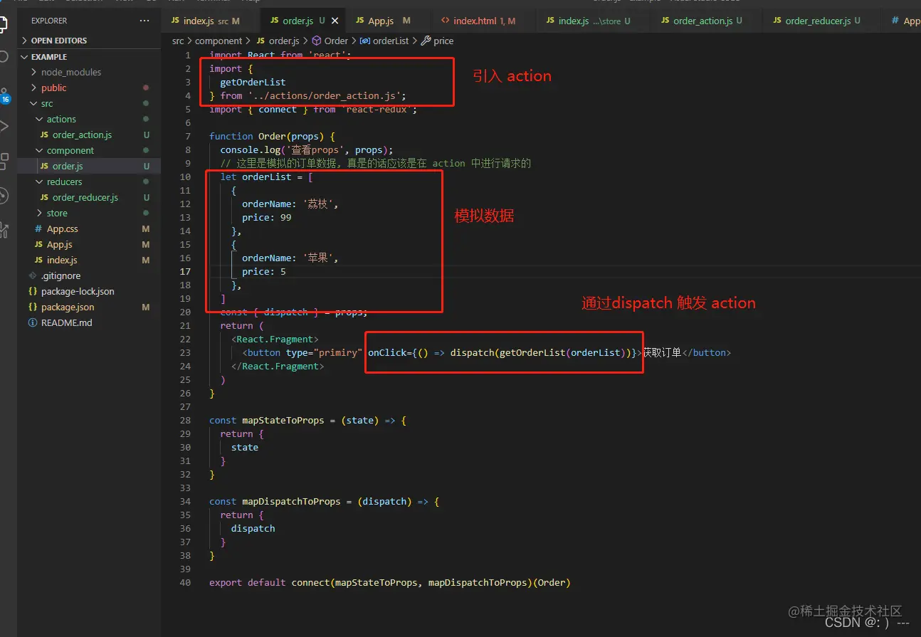Place cursor on 'price: 99' line
921x637 pixels.
[267, 217]
